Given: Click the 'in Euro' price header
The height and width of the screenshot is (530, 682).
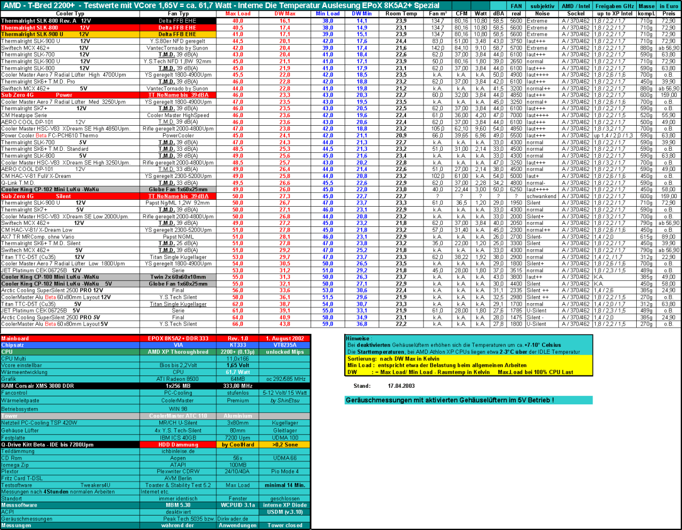Looking at the screenshot, I should click(x=669, y=6).
